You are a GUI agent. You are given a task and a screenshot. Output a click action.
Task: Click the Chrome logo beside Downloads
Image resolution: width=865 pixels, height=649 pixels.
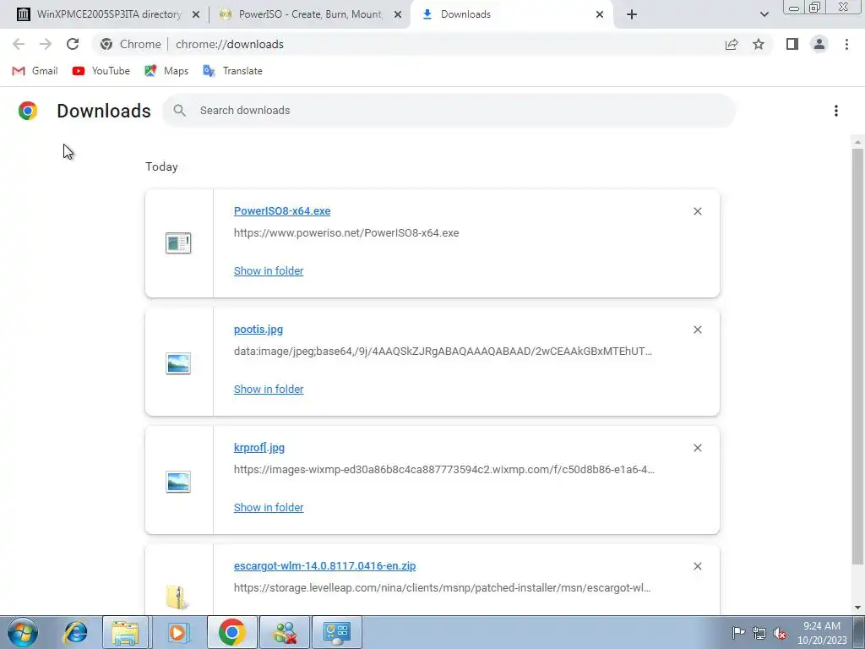[28, 111]
